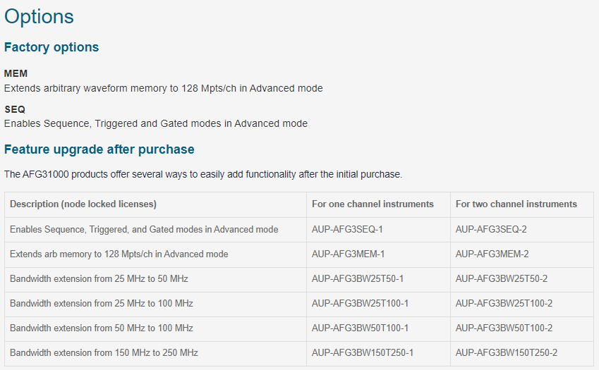Screen dimensions: 599x370
Task: Click the For one channel instruments header
Action: 373,204
